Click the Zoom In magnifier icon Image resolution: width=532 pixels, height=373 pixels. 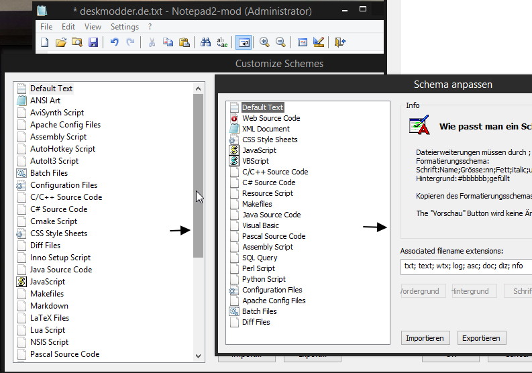coord(264,42)
